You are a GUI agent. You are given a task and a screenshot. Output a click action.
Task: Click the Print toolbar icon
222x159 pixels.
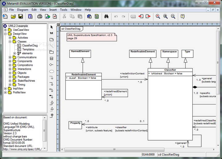click(x=40, y=16)
